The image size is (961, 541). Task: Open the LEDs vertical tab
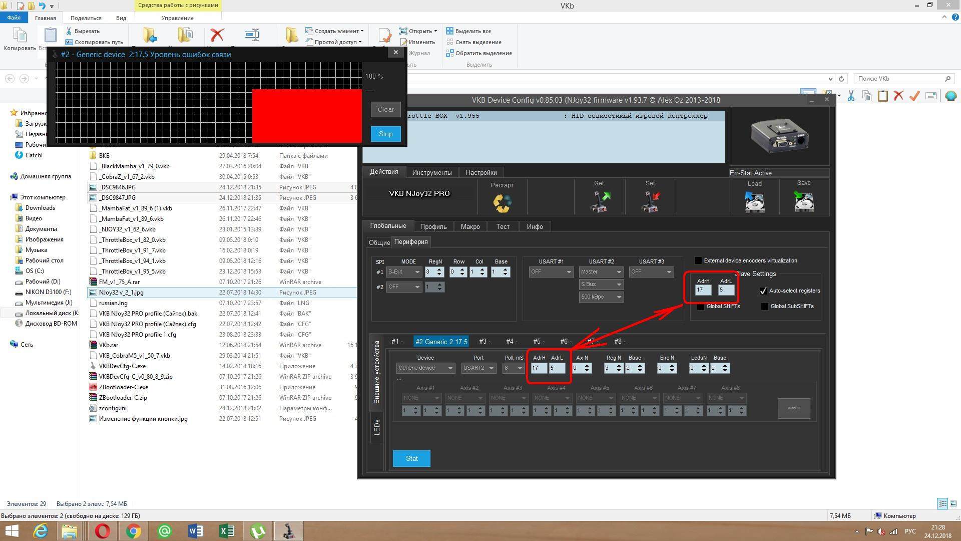pos(377,427)
